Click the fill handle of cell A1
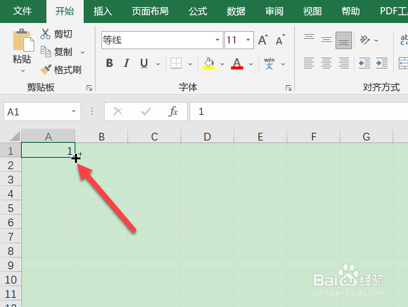408x307 pixels. [x=75, y=157]
